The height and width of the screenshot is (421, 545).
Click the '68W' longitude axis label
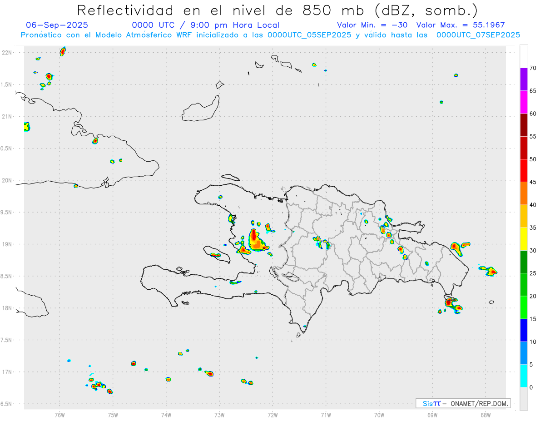pos(486,415)
